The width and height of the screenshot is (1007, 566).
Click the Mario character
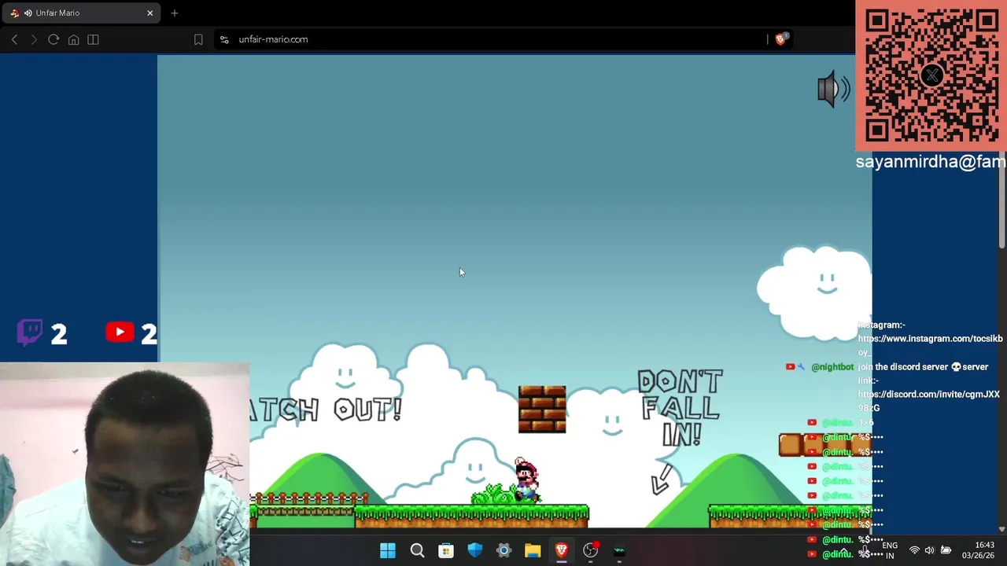pyautogui.click(x=526, y=480)
